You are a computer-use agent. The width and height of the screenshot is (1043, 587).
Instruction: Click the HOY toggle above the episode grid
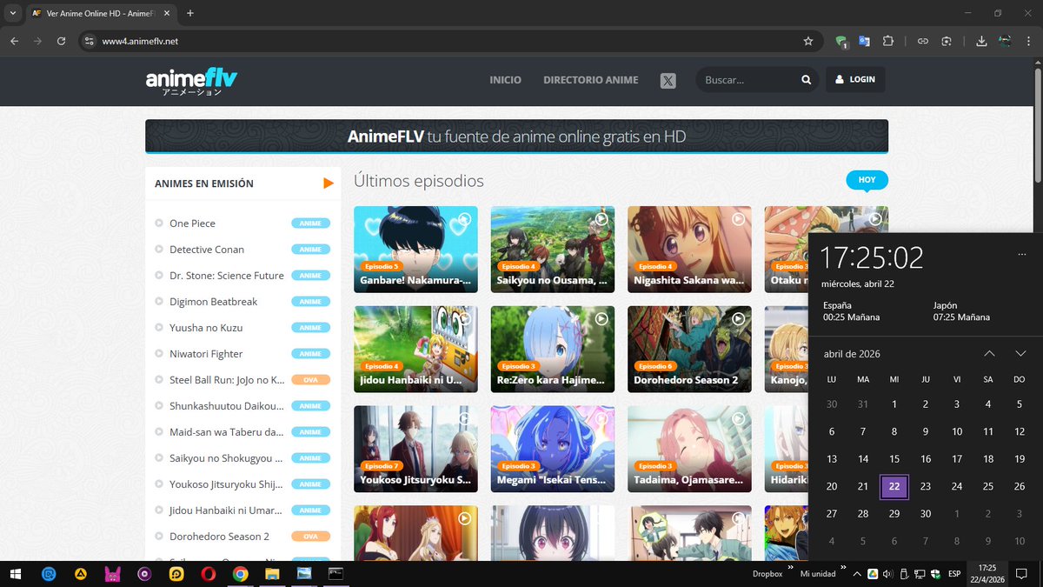(x=866, y=179)
